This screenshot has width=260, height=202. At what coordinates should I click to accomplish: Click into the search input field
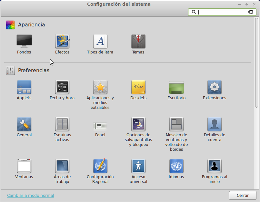222,12
